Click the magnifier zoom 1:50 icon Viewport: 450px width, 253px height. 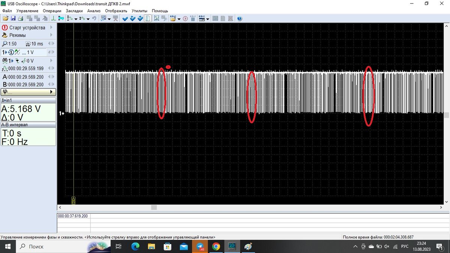(4, 44)
